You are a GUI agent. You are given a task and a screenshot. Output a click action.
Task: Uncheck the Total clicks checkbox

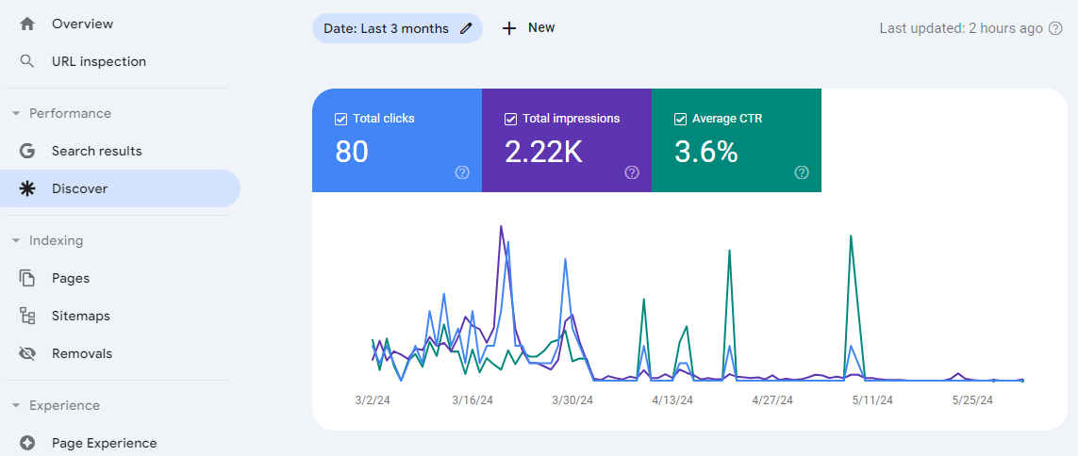[x=340, y=119]
